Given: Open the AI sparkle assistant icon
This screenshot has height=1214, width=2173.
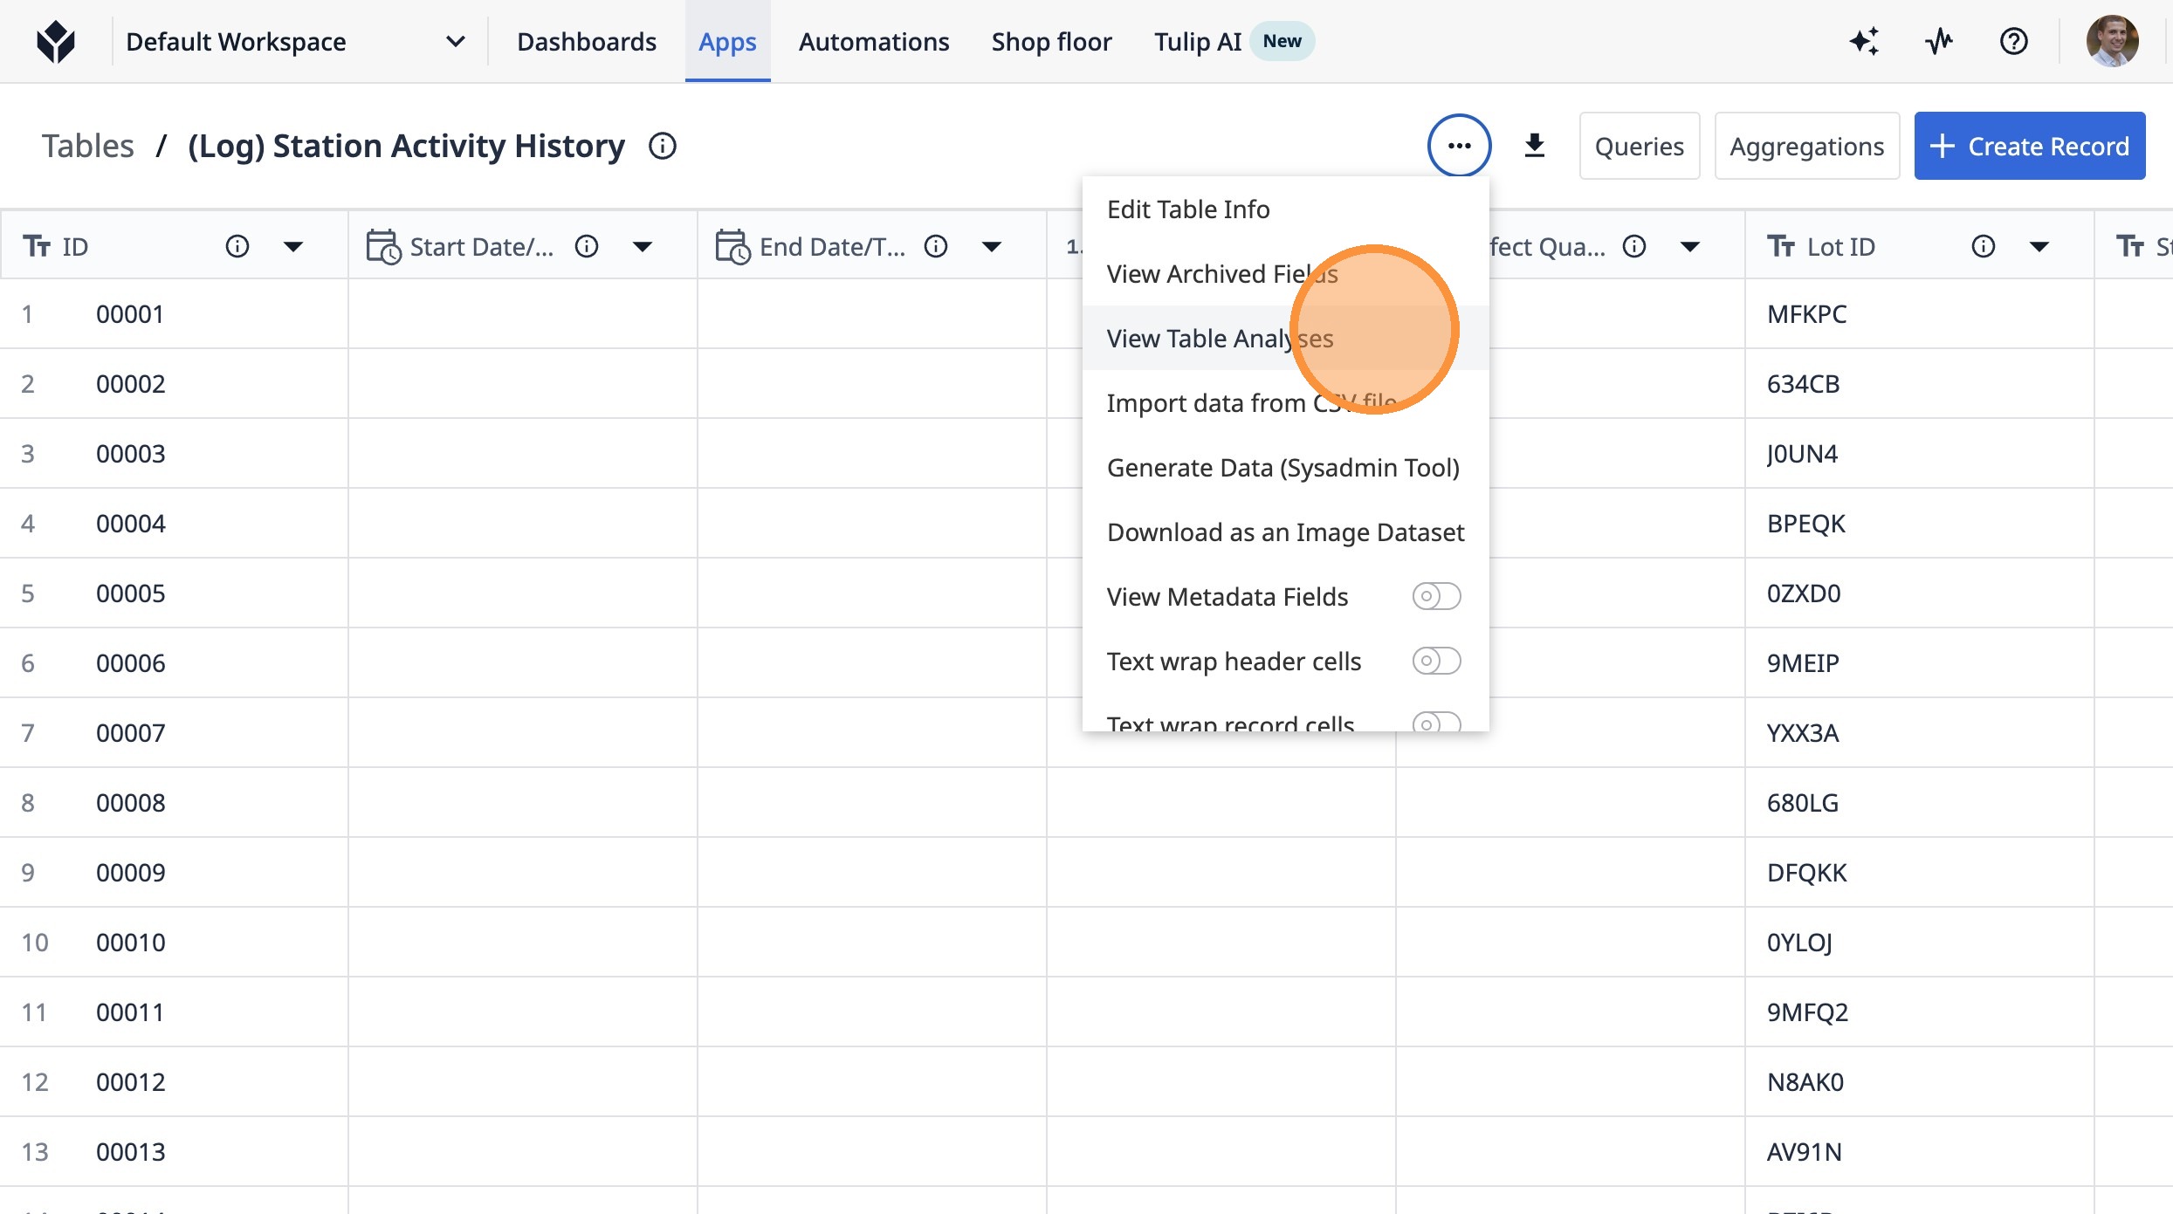Looking at the screenshot, I should [1864, 41].
